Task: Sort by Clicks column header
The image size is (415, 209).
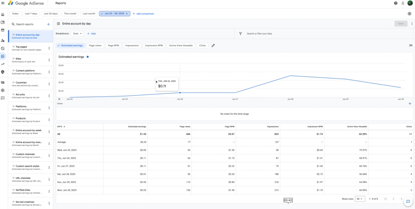Action: point(409,127)
